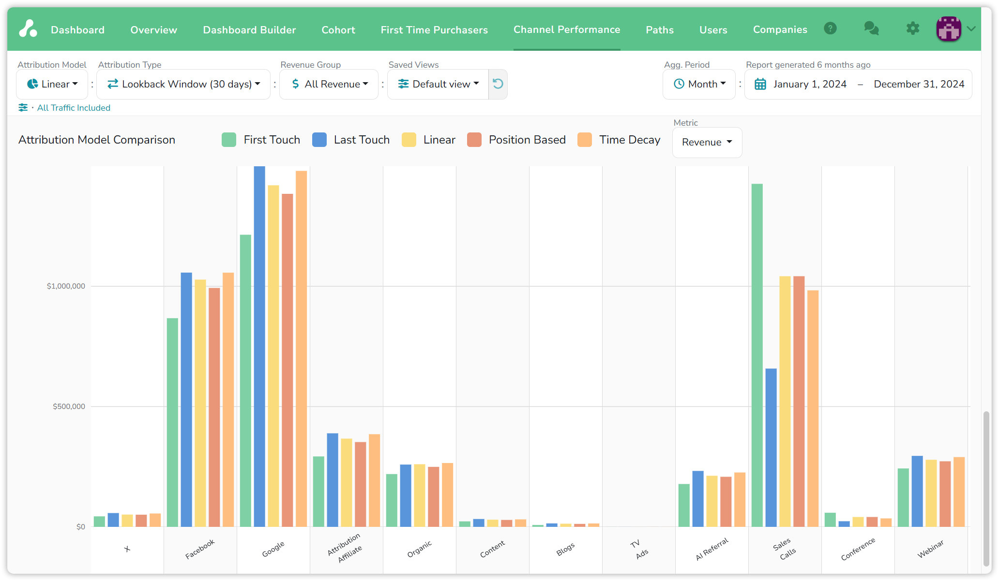Image resolution: width=999 pixels, height=581 pixels.
Task: Toggle the Position Based legend series
Action: (516, 140)
